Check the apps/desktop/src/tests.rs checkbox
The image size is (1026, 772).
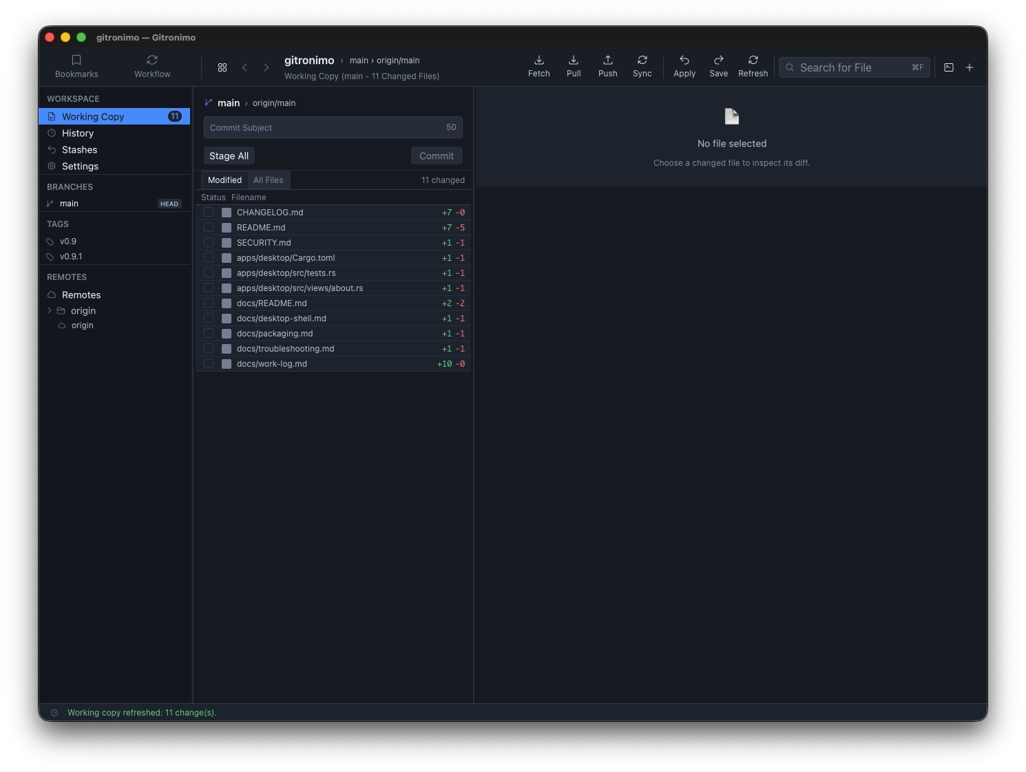(209, 273)
